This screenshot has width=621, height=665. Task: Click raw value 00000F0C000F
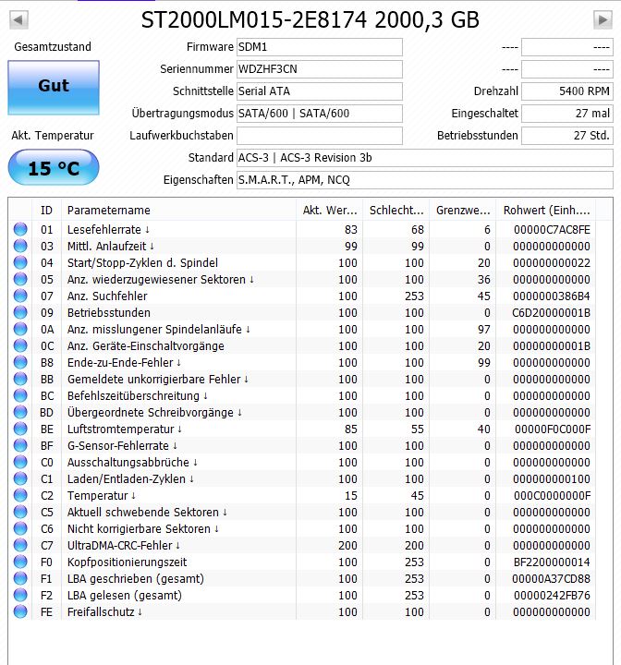coord(553,429)
